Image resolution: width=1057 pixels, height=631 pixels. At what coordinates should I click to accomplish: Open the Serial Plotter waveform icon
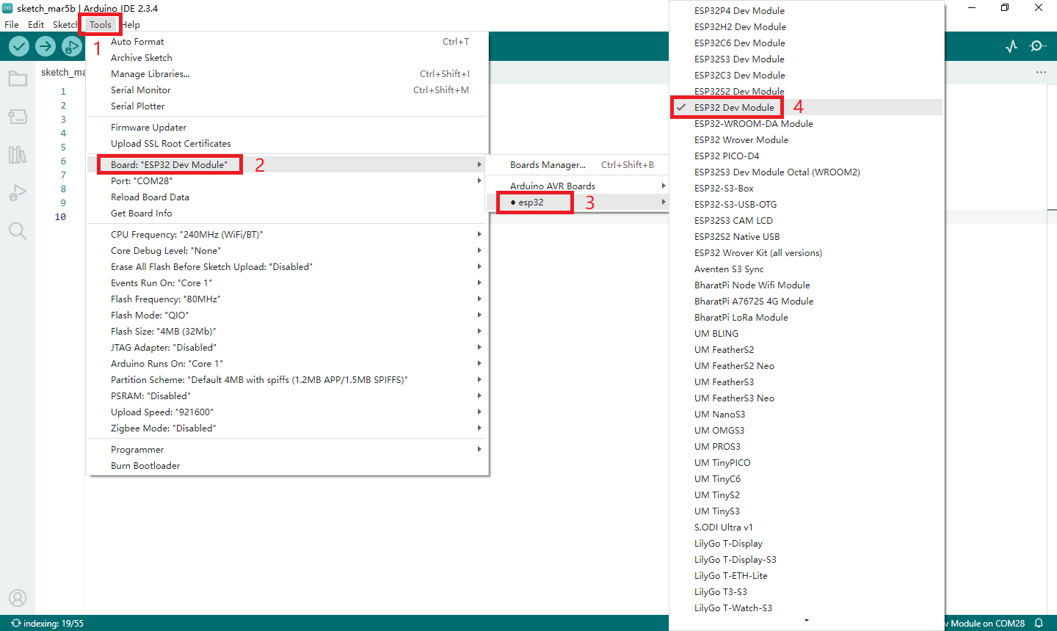1011,46
